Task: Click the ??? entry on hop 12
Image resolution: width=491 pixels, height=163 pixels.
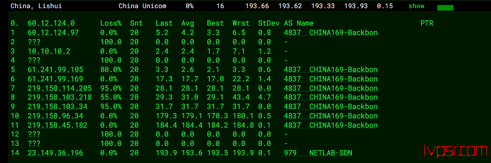Action: click(x=34, y=134)
